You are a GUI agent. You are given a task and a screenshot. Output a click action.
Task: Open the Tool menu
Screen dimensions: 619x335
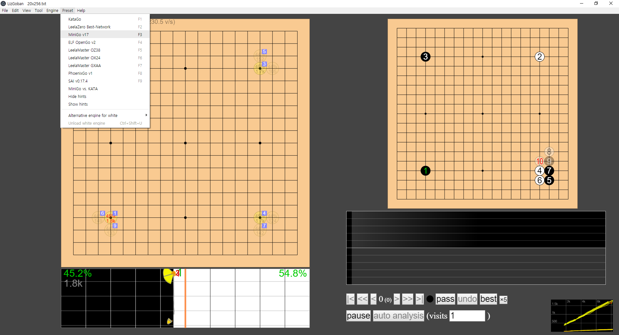click(x=38, y=11)
